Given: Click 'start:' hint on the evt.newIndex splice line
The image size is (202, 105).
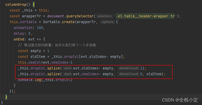Looking at the screenshot, I should [68, 74].
